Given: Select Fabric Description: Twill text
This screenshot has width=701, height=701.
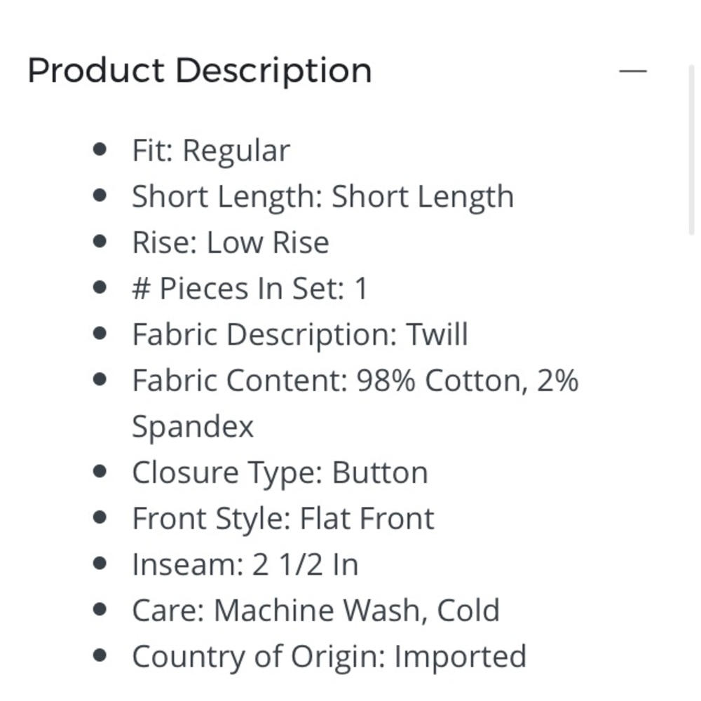Looking at the screenshot, I should click(300, 335).
